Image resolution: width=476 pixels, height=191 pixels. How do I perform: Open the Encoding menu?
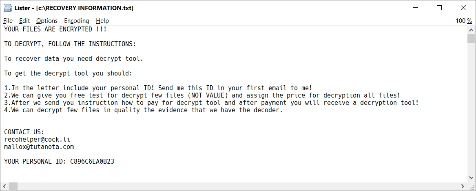[x=76, y=21]
